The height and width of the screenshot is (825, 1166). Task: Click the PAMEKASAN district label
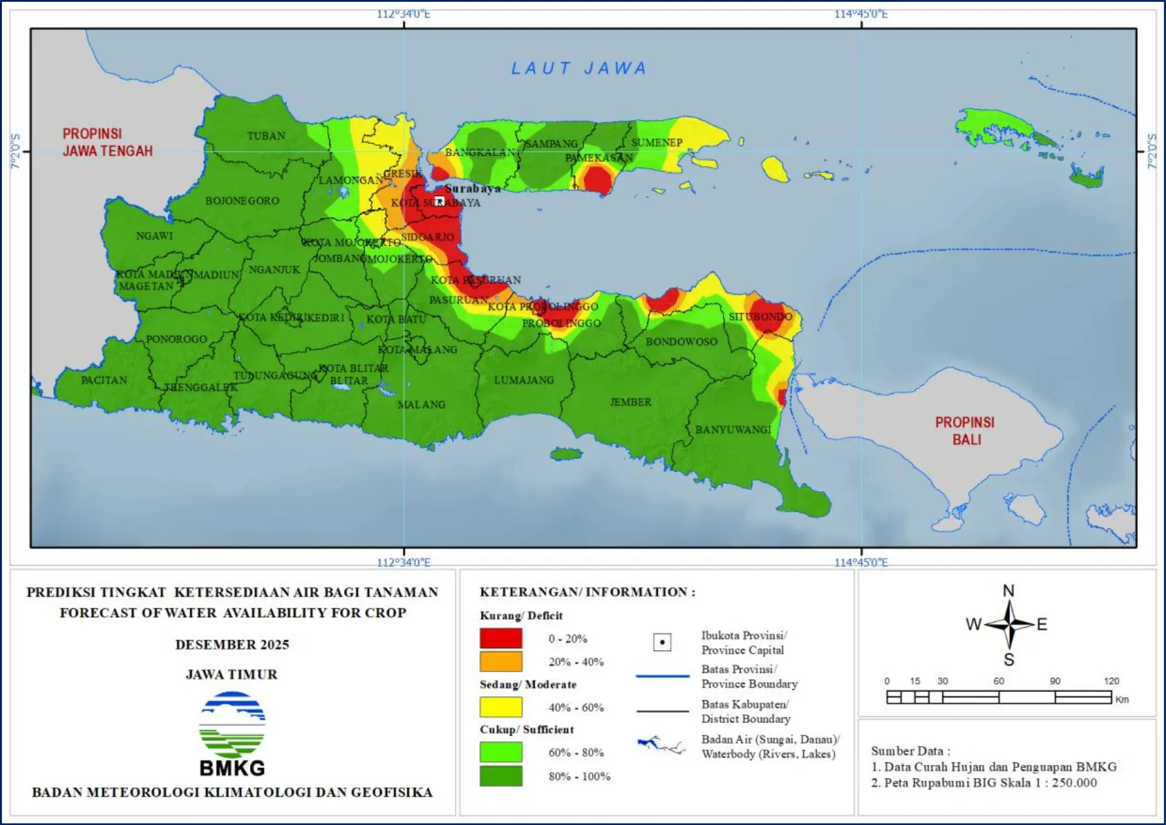[599, 158]
